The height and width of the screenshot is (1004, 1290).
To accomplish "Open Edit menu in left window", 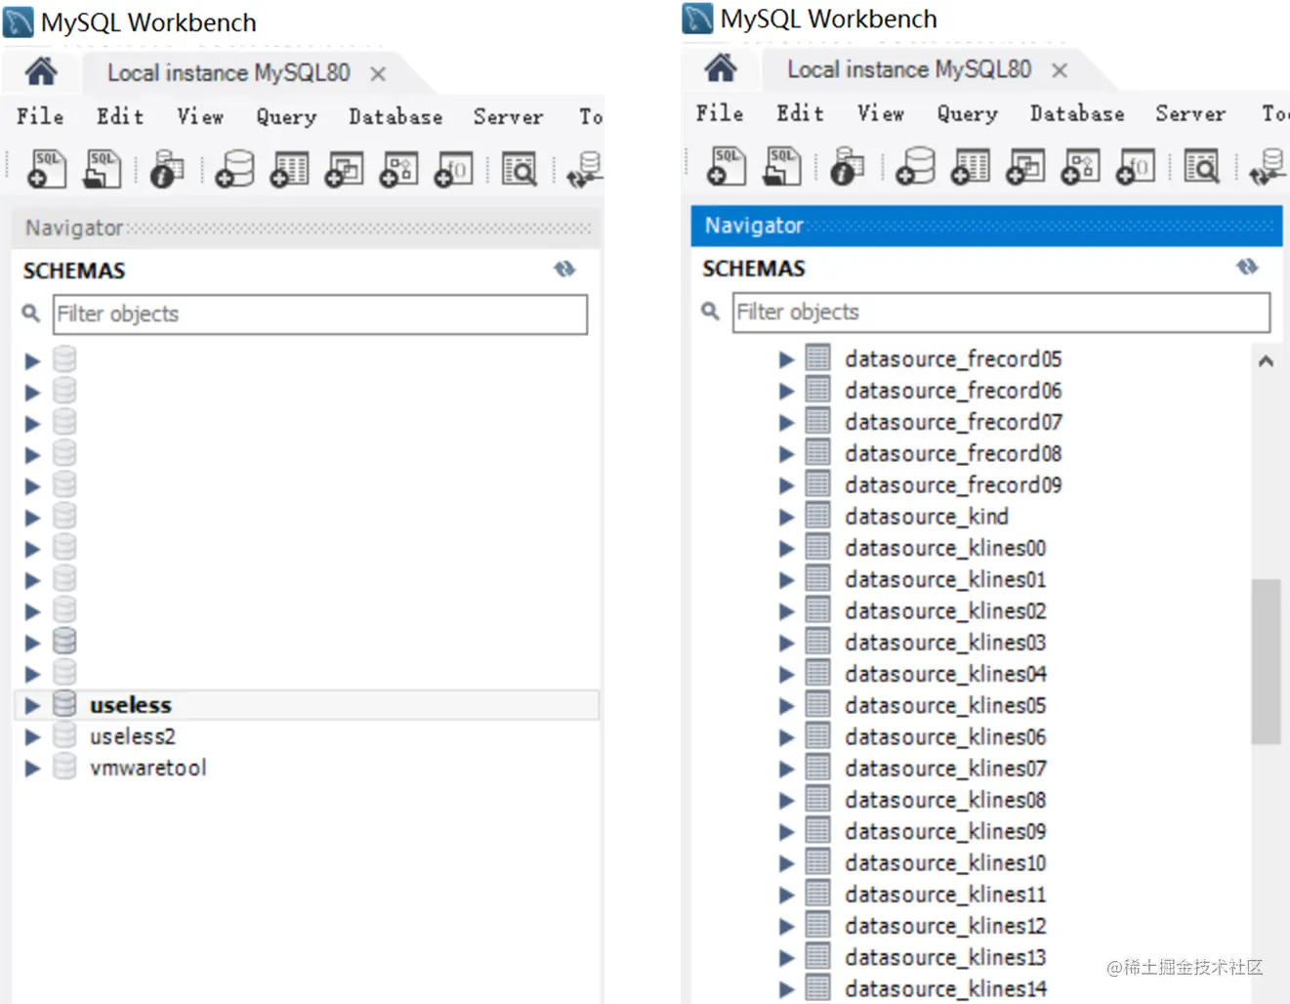I will [120, 116].
